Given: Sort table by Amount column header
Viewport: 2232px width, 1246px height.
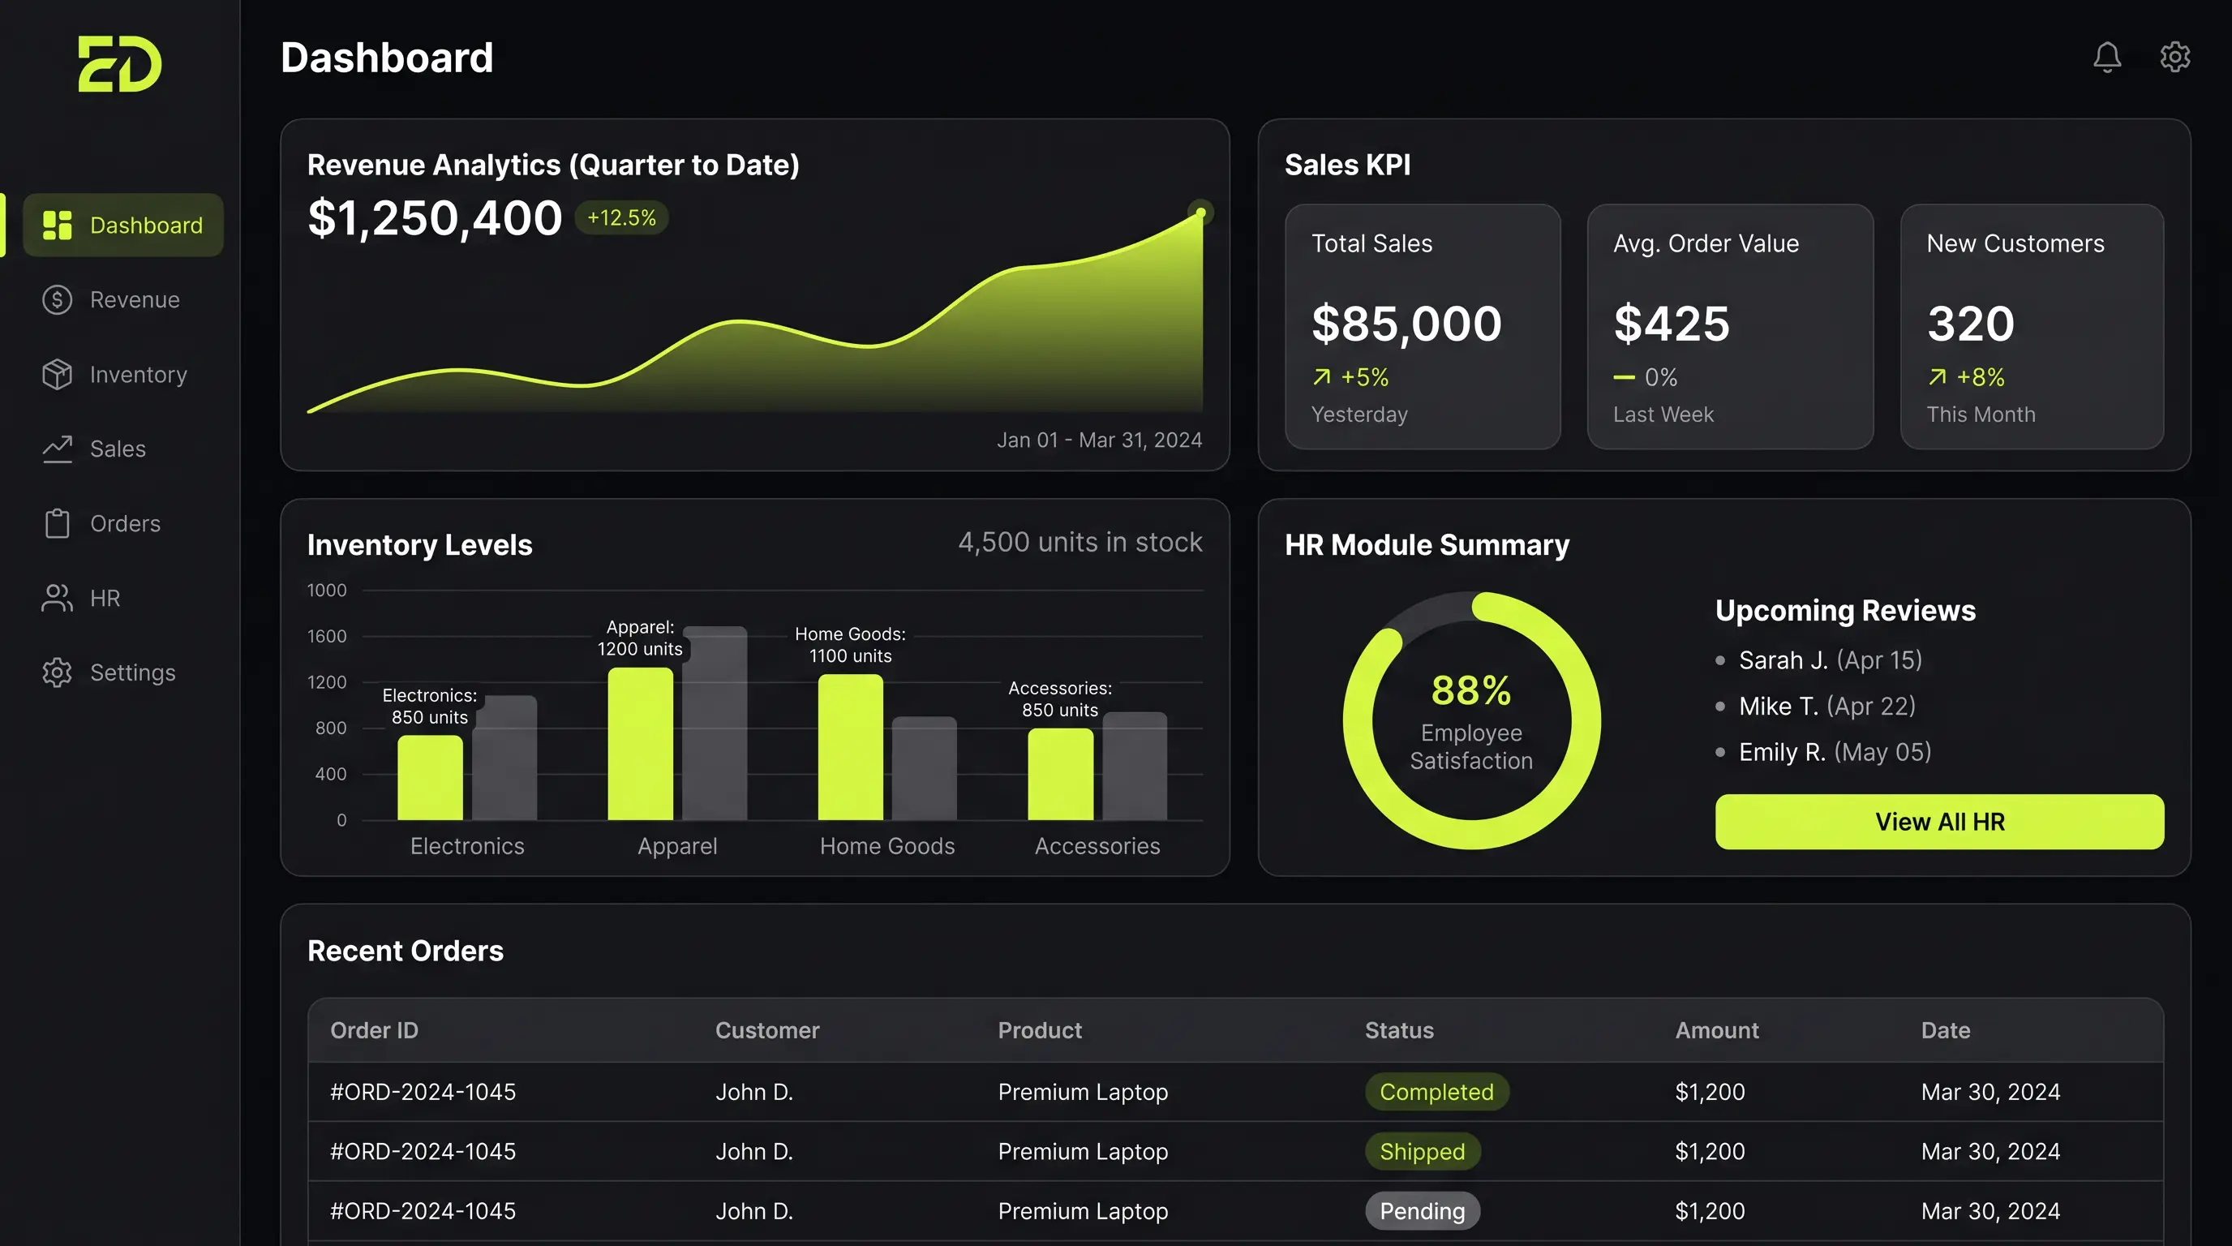Looking at the screenshot, I should coord(1716,1030).
